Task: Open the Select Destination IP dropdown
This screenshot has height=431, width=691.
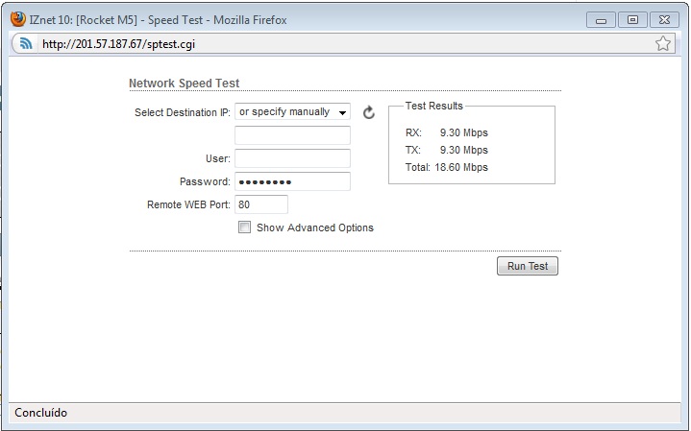Action: pyautogui.click(x=292, y=111)
